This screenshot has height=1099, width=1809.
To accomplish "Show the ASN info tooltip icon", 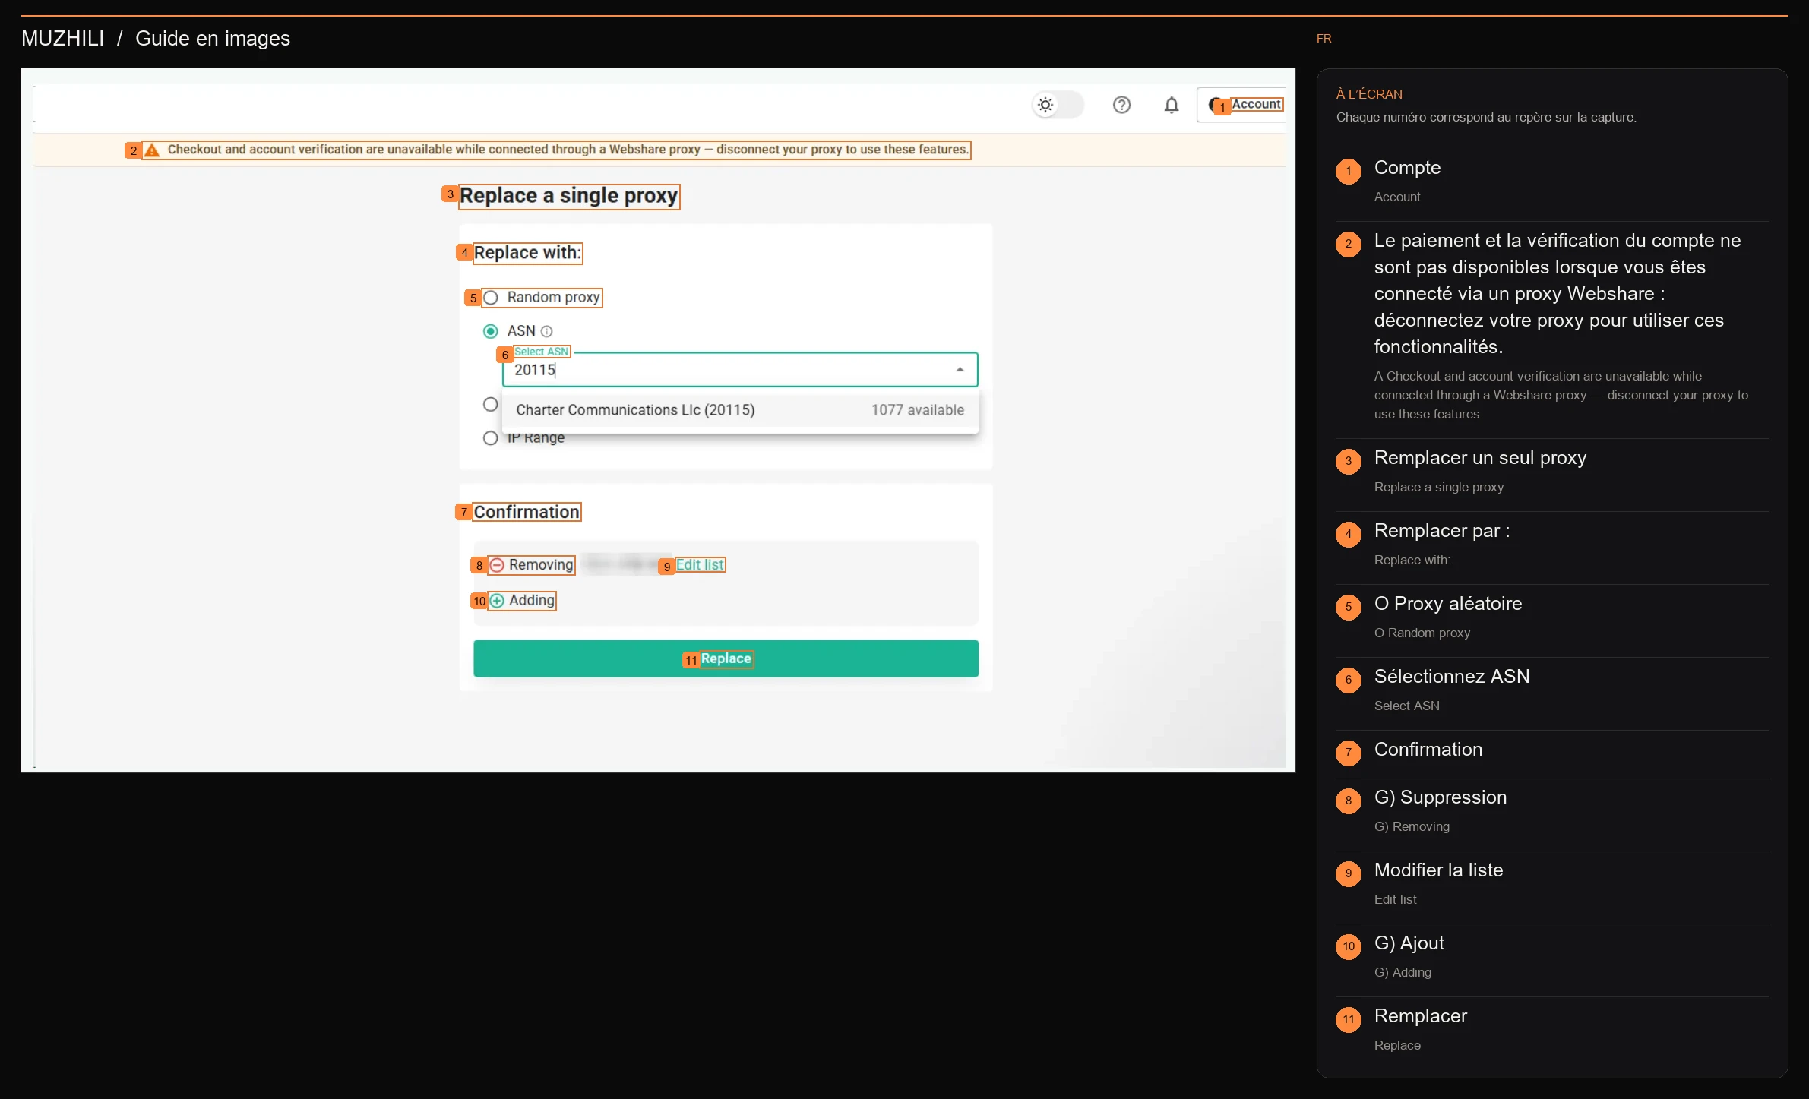I will (546, 331).
